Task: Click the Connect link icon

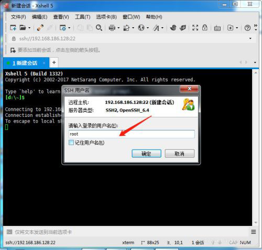Action: [40, 28]
